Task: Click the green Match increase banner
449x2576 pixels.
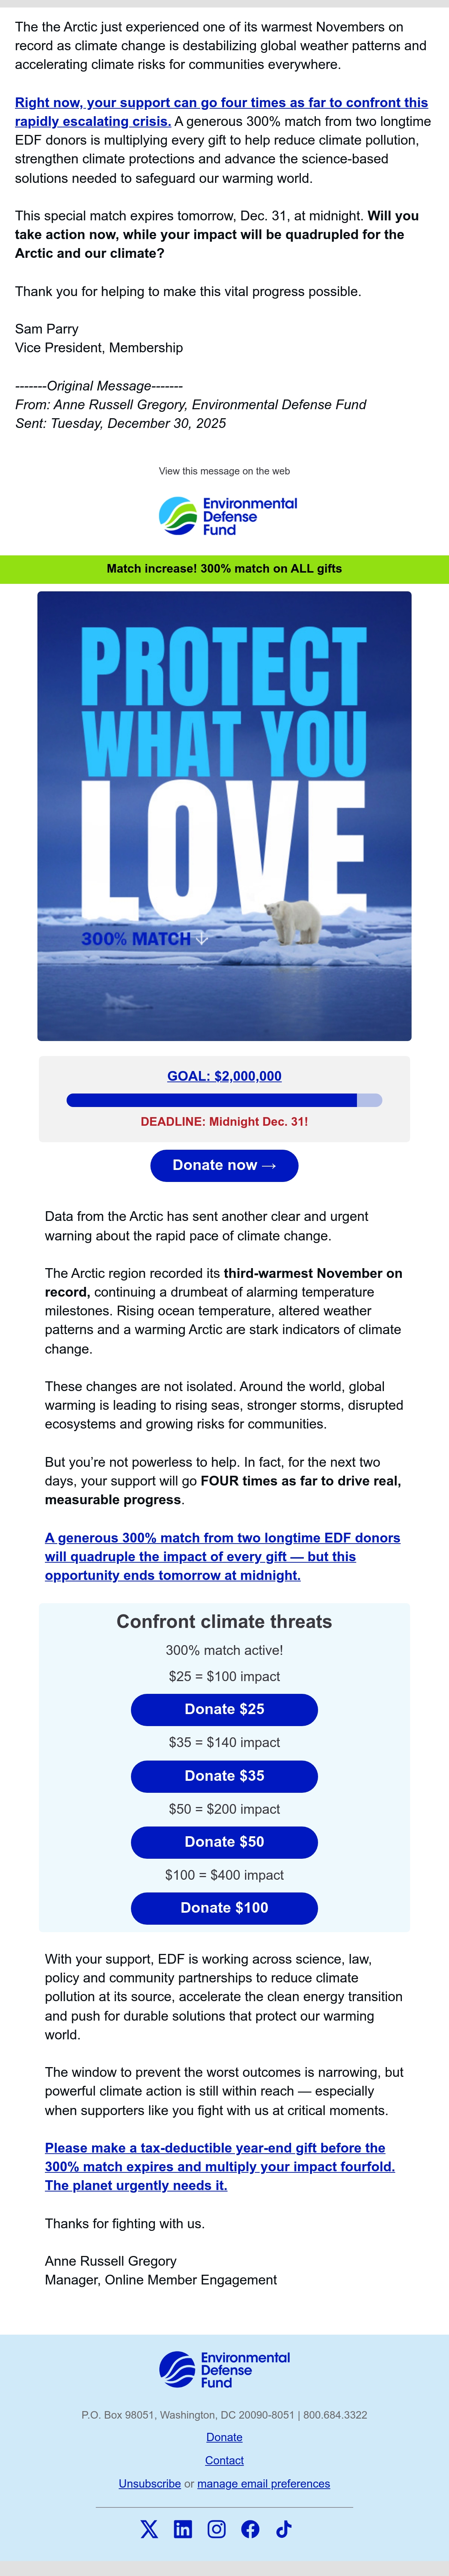Action: point(224,568)
